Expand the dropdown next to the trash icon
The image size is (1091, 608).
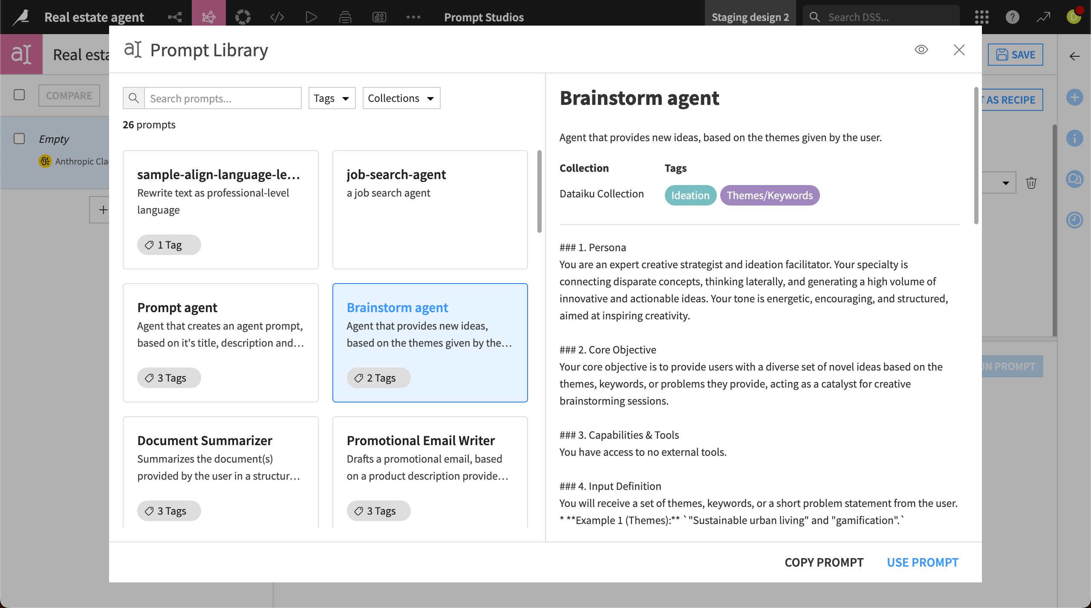pyautogui.click(x=1006, y=182)
